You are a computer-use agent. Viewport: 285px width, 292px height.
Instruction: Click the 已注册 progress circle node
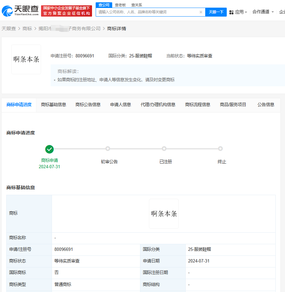tap(165, 149)
